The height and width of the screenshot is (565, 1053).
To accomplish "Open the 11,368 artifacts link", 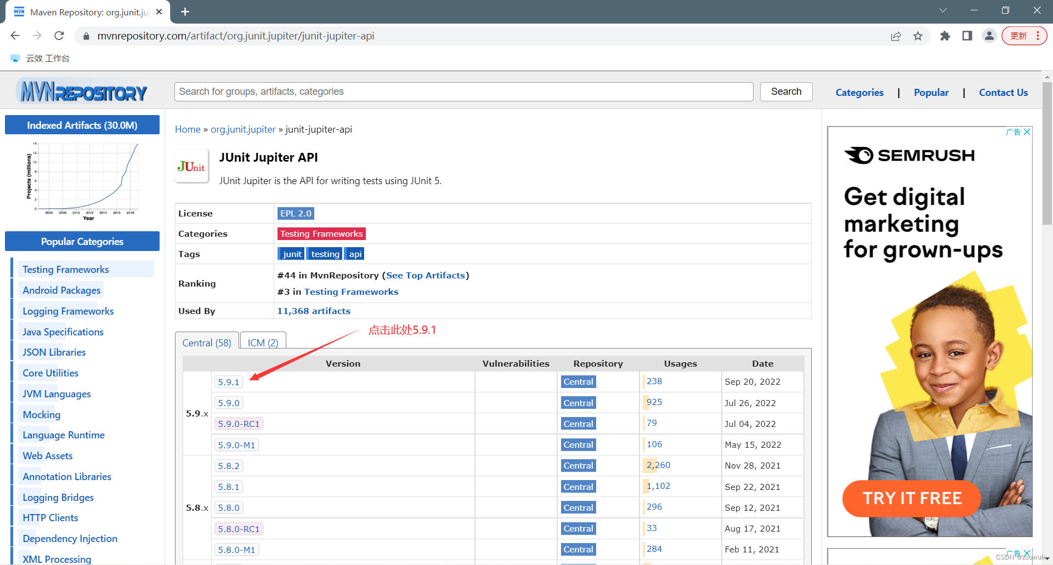I will pyautogui.click(x=314, y=311).
